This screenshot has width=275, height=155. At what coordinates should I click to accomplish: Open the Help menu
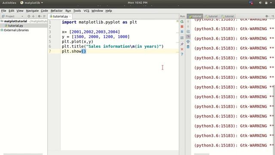coord(109,11)
